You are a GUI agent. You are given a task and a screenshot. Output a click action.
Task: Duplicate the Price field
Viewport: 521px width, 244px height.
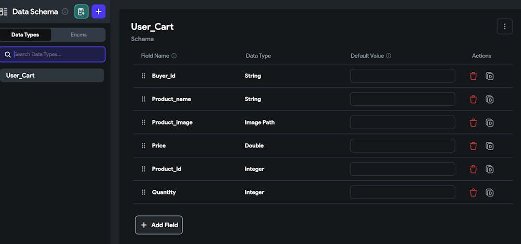[x=490, y=146]
